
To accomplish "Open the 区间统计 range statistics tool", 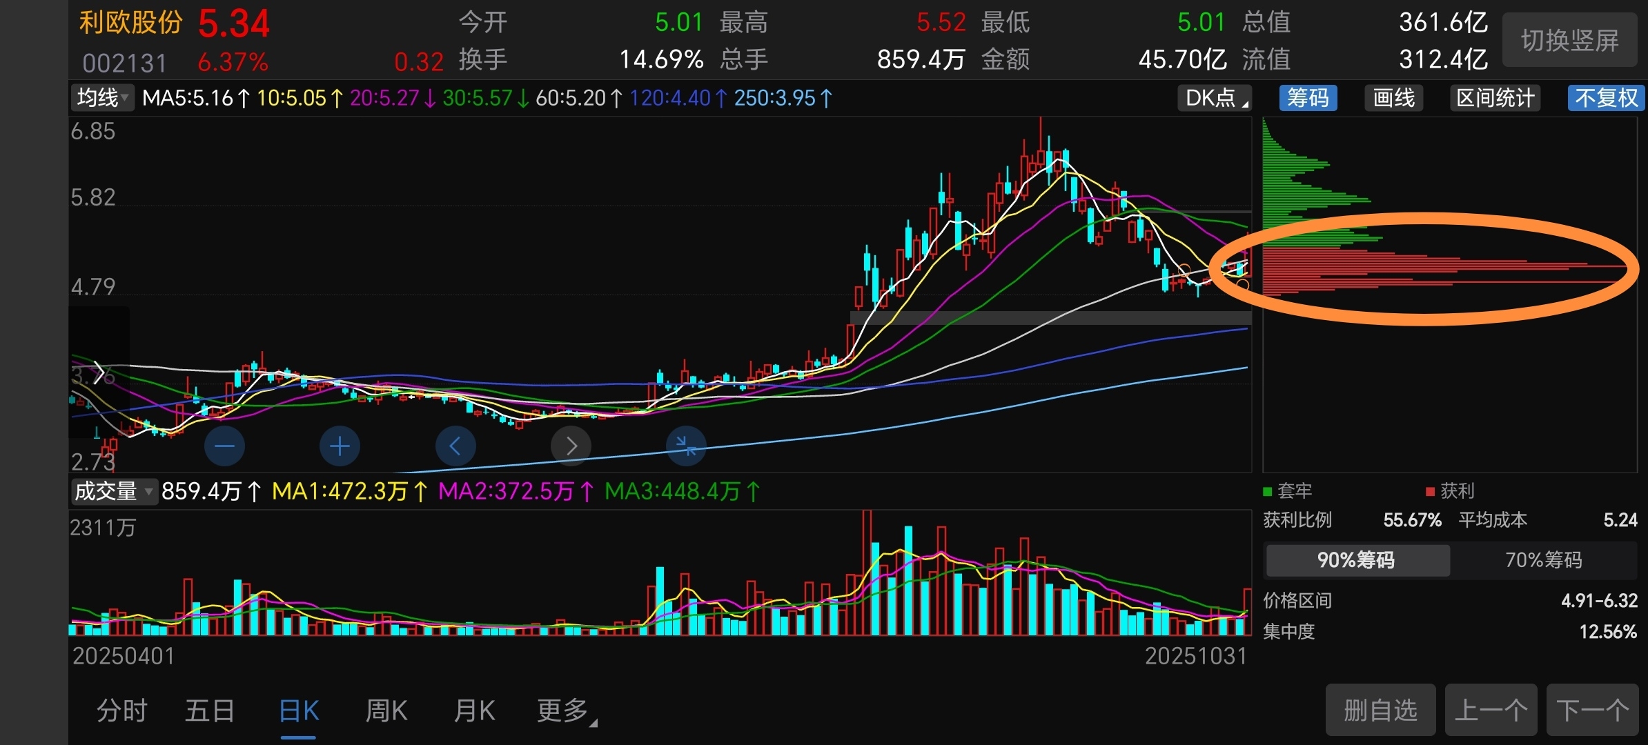I will (1495, 98).
